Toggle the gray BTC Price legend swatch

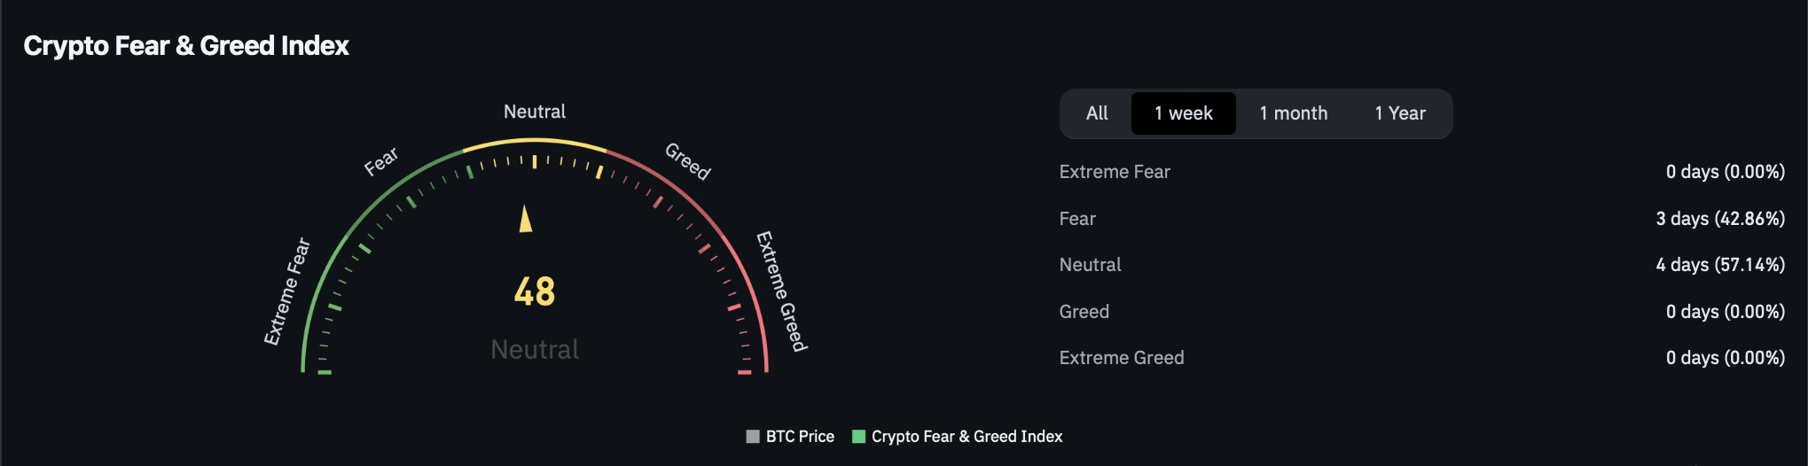pyautogui.click(x=753, y=437)
